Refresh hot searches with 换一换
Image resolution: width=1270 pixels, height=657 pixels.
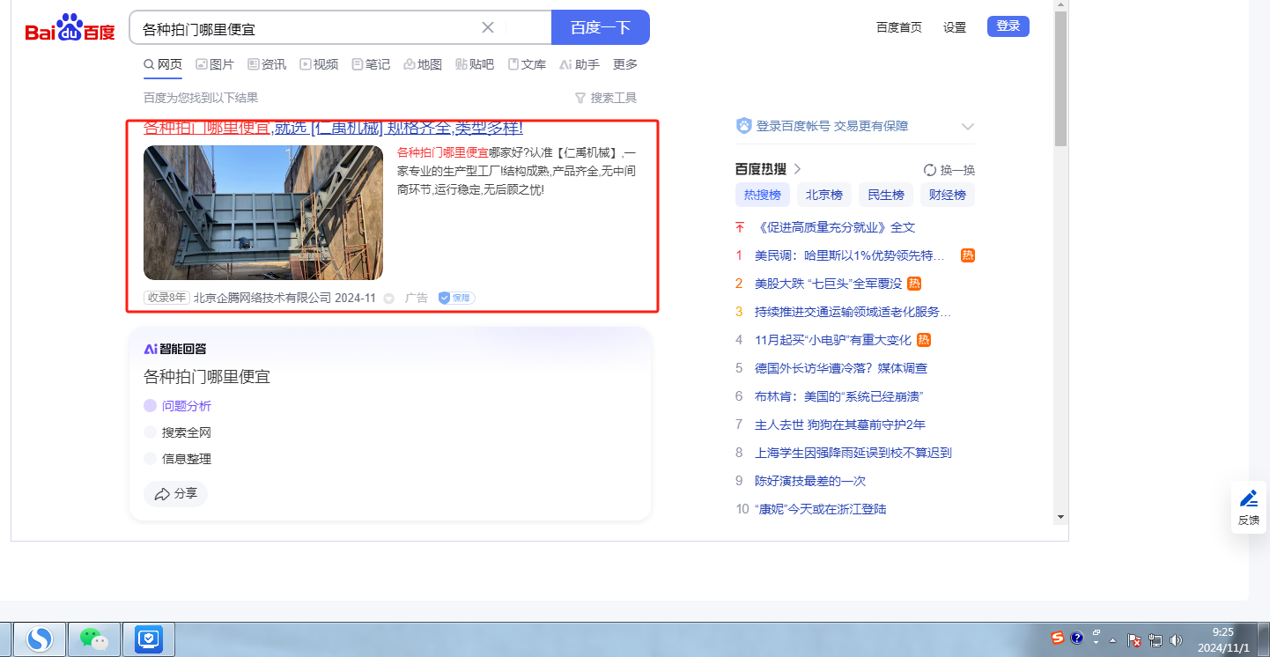949,170
